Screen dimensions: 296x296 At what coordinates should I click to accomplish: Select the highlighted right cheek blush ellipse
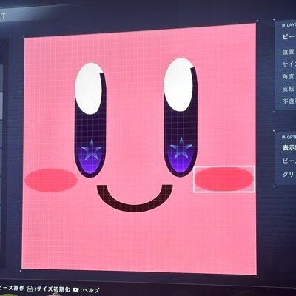coord(224,179)
